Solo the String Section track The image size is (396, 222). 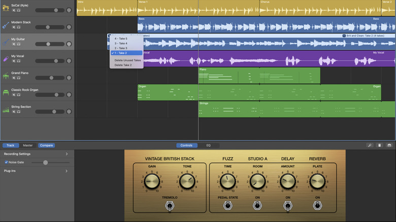pyautogui.click(x=18, y=111)
